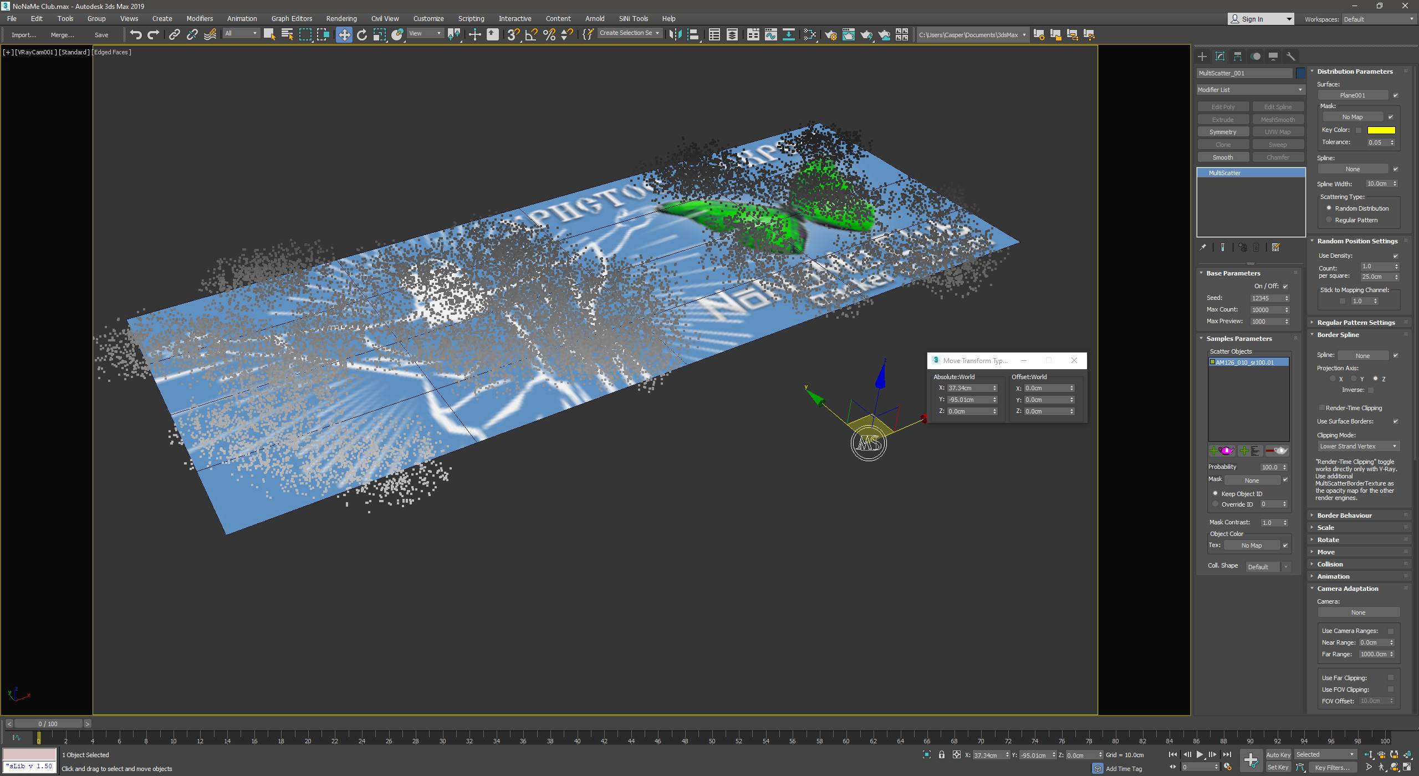Image resolution: width=1419 pixels, height=776 pixels.
Task: Click Remove modifier trash icon
Action: pos(1257,247)
